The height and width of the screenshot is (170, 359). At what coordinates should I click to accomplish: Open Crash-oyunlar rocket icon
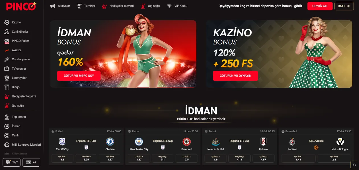click(7, 59)
